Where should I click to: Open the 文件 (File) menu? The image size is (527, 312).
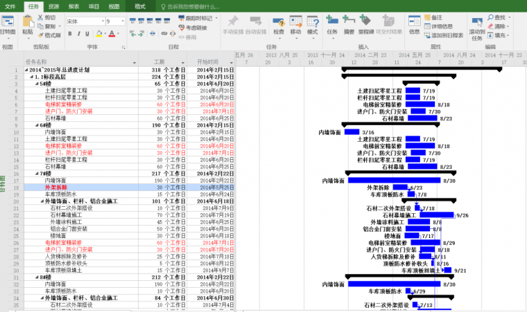pos(10,6)
